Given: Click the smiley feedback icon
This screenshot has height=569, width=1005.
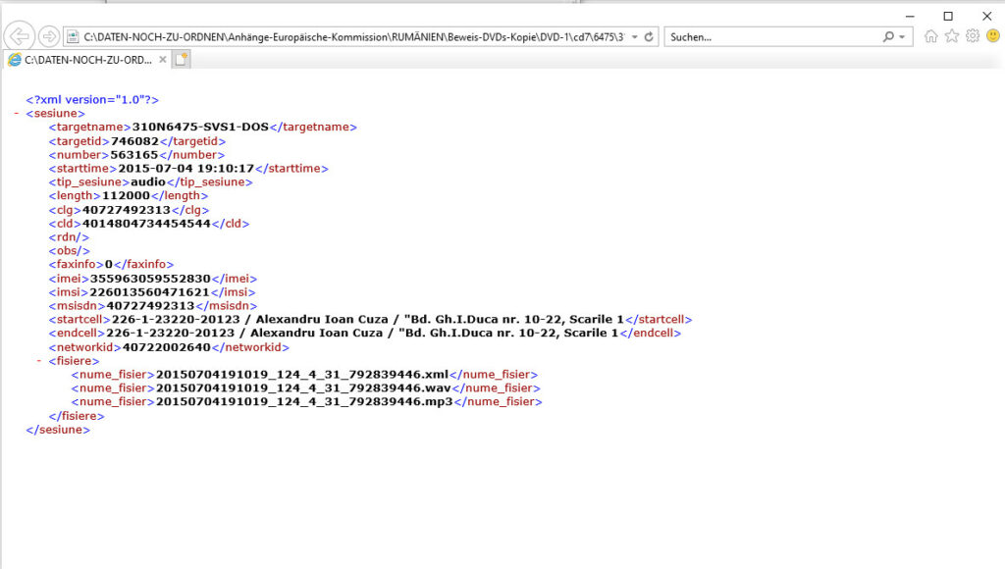Looking at the screenshot, I should 992,36.
